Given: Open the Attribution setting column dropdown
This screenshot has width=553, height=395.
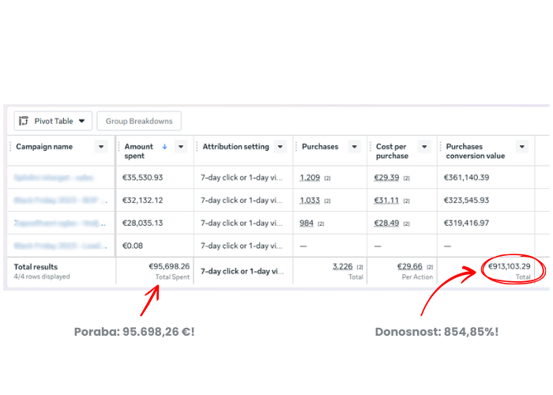Looking at the screenshot, I should tap(280, 147).
